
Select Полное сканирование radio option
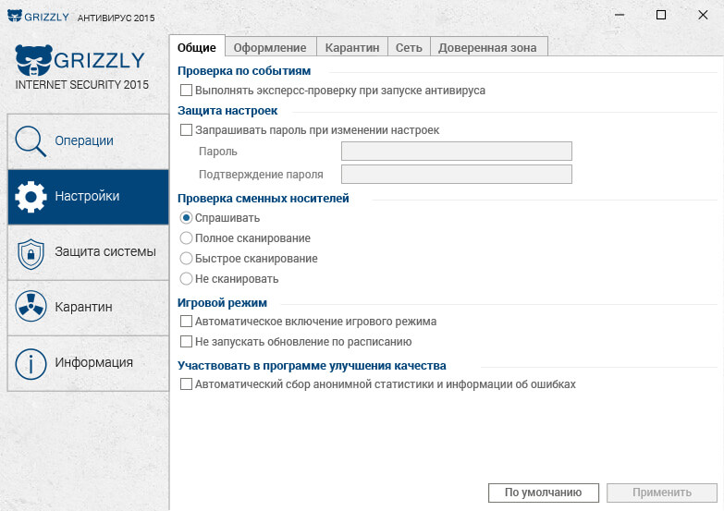pos(186,237)
